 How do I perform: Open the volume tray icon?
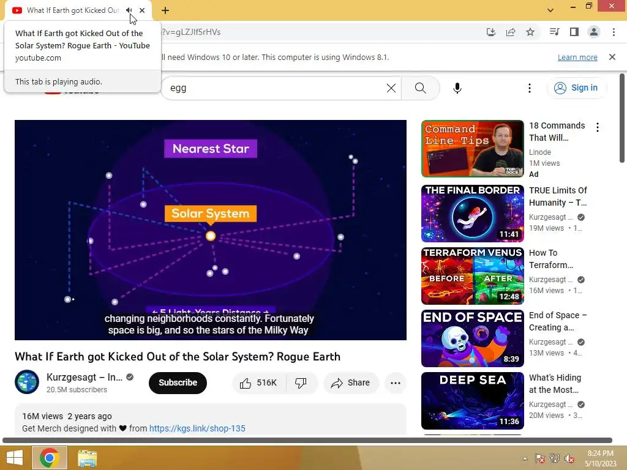pos(569,458)
